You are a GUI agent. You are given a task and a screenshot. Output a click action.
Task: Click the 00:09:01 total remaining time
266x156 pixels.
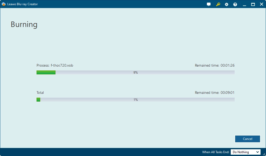coord(227,93)
